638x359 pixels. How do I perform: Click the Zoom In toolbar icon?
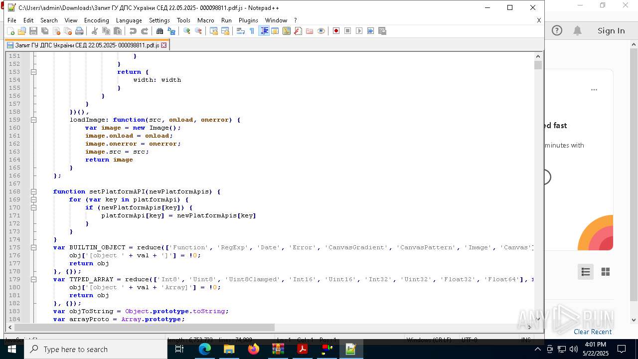pyautogui.click(x=186, y=31)
